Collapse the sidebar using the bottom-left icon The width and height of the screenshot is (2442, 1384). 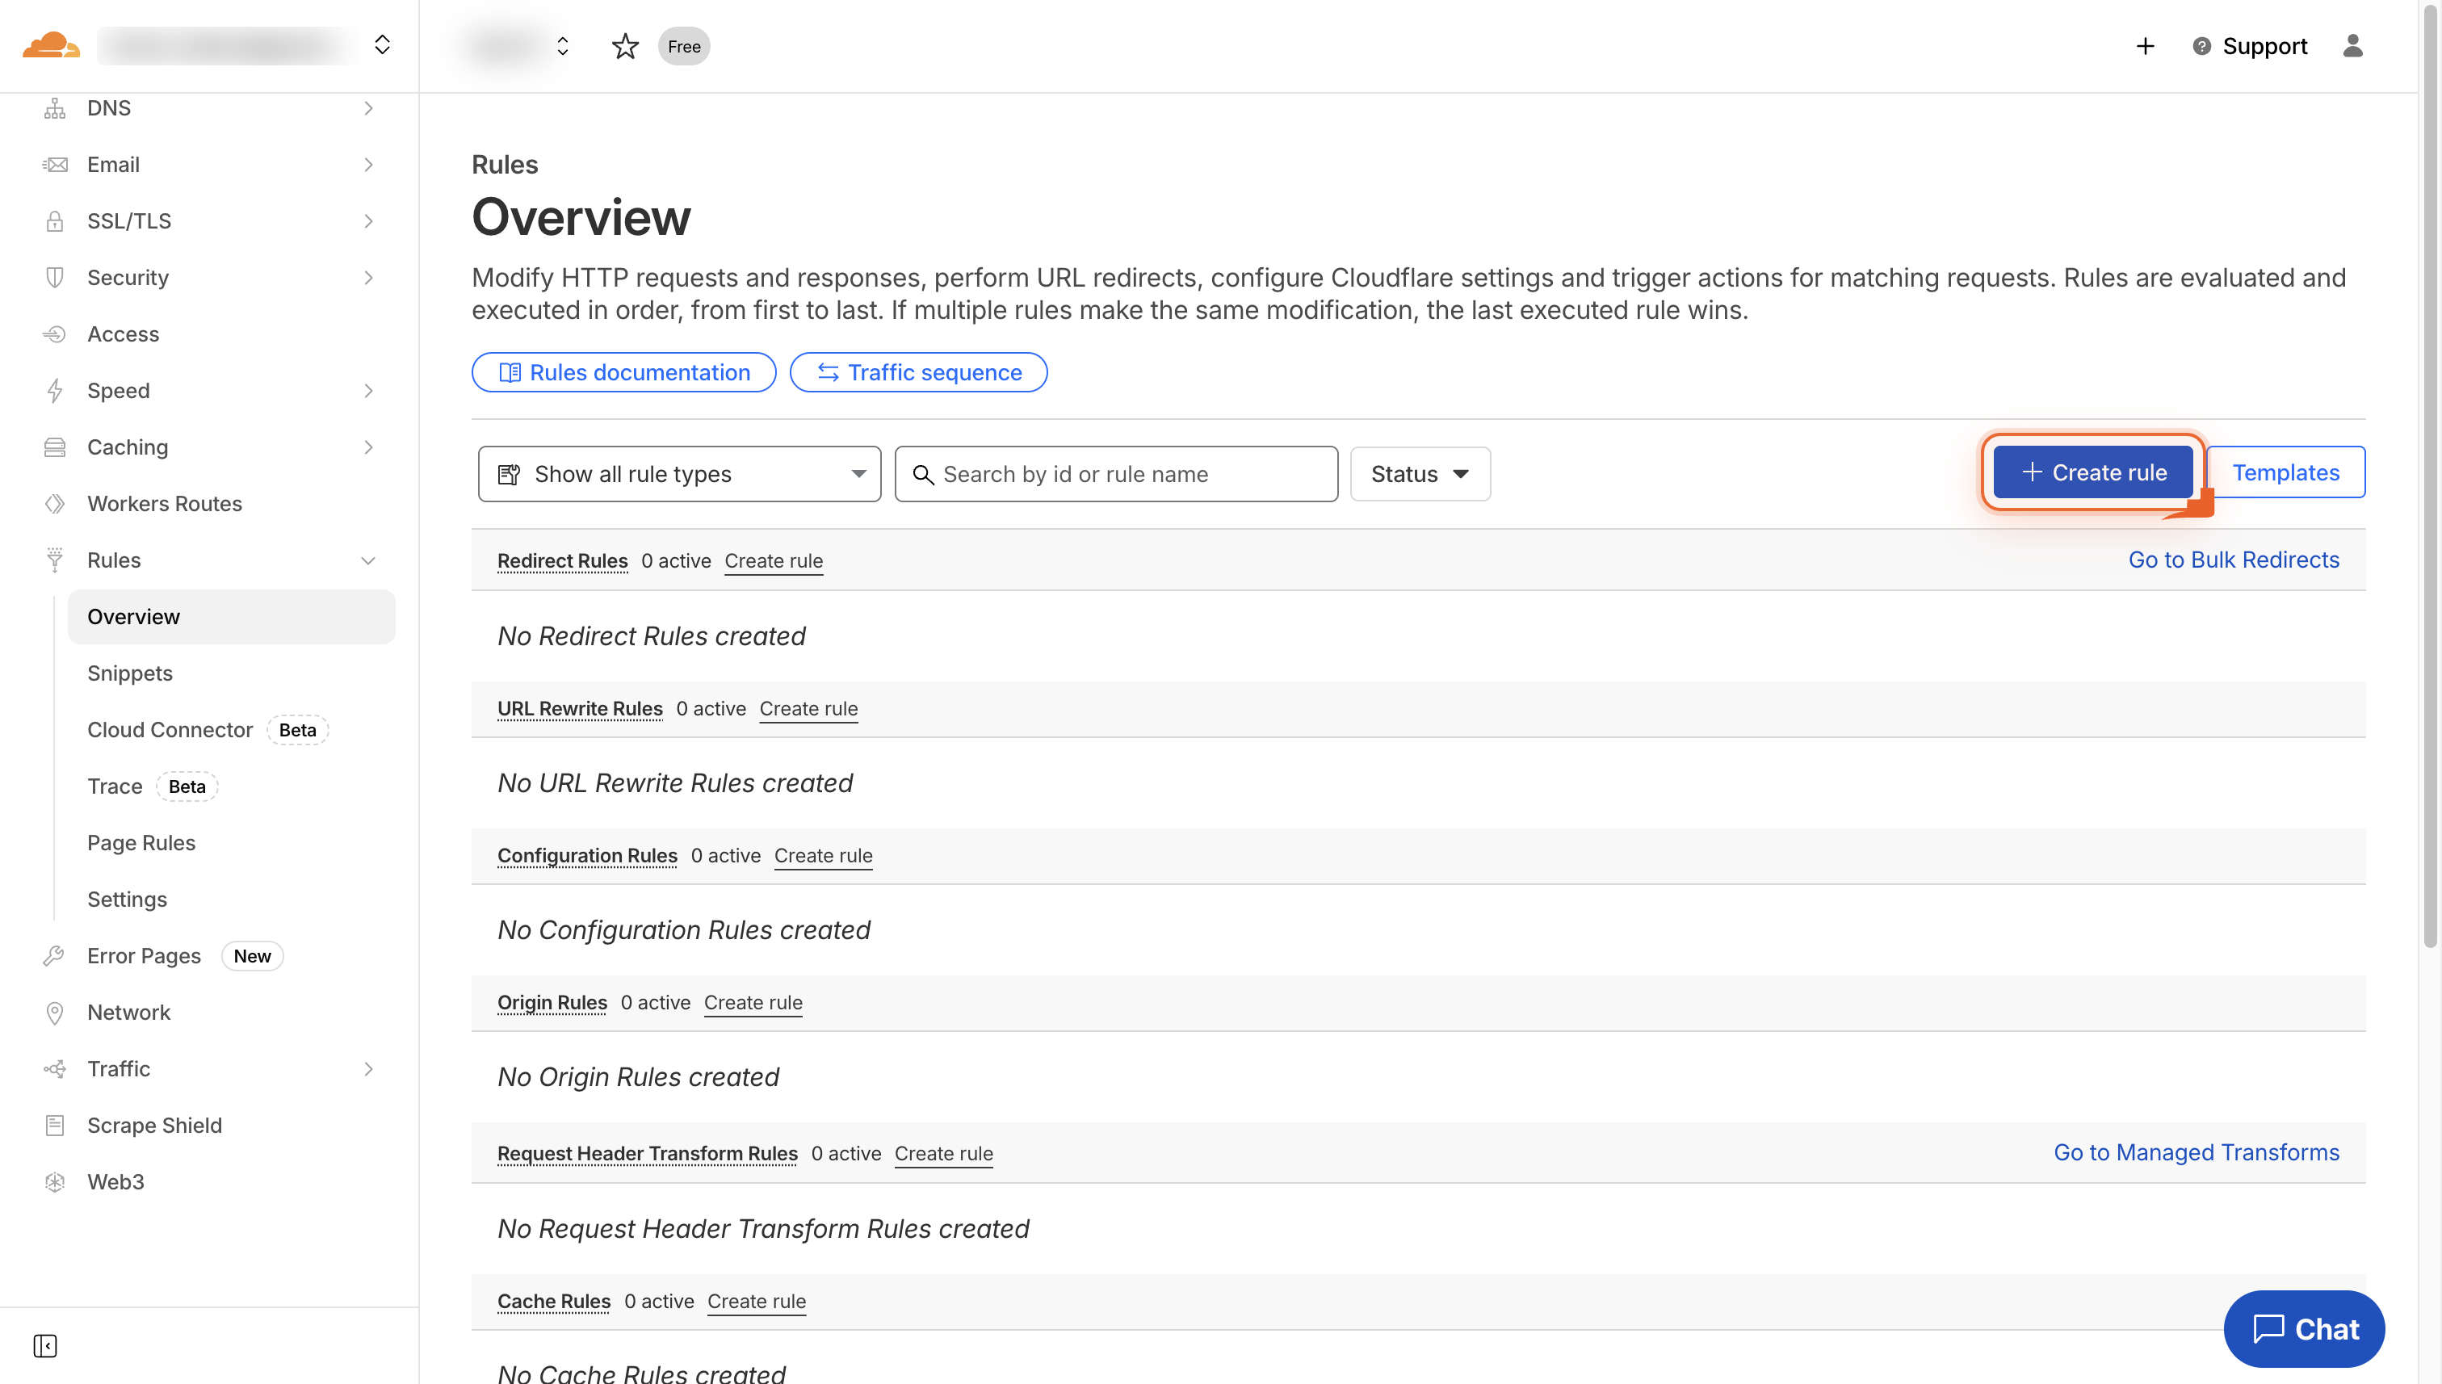click(44, 1346)
